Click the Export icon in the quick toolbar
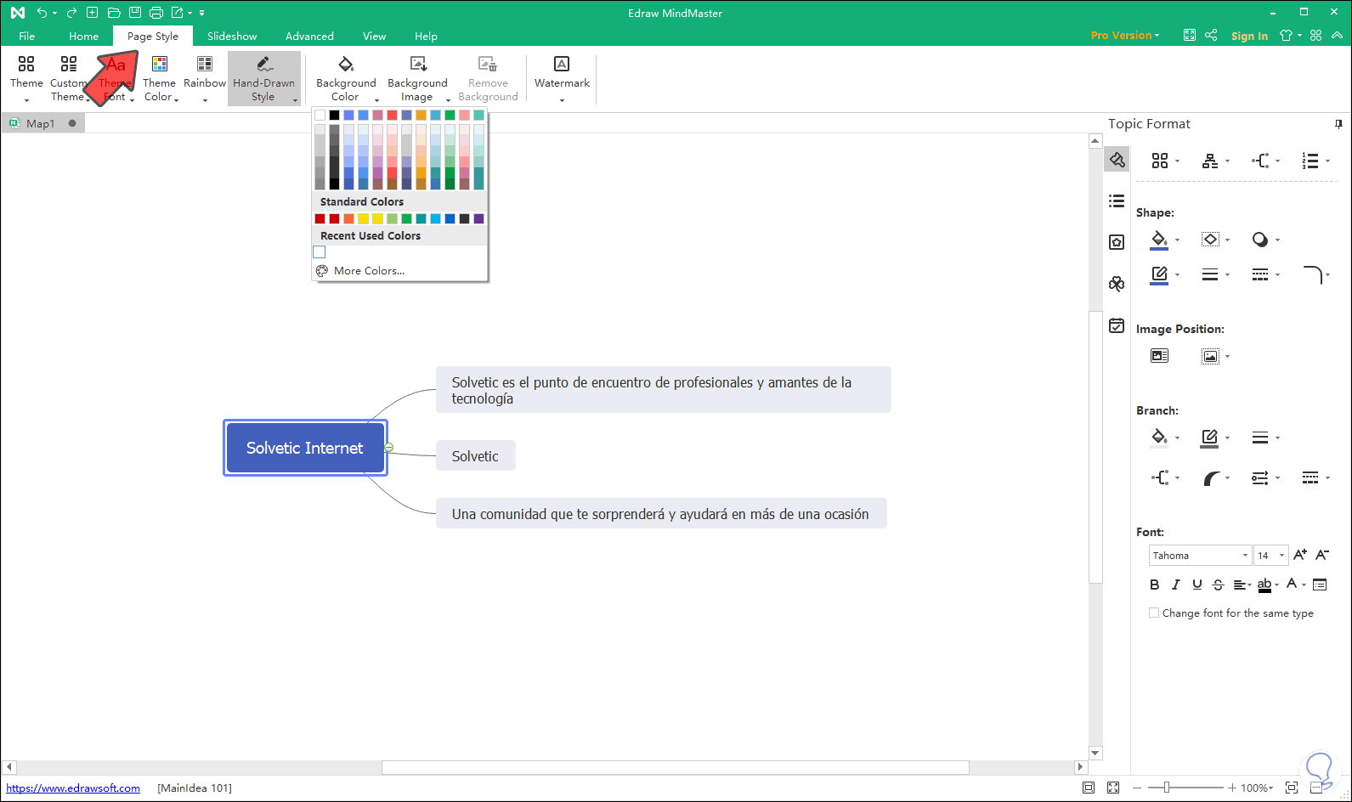Screen dimensions: 1352x802 pos(177,13)
